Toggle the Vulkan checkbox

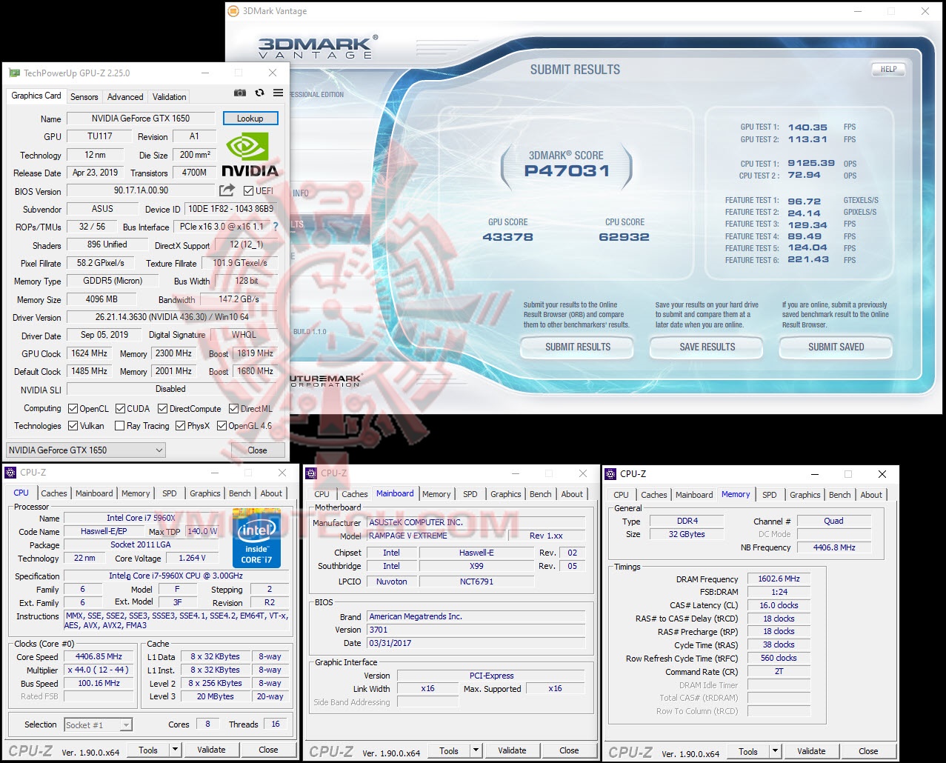click(73, 425)
